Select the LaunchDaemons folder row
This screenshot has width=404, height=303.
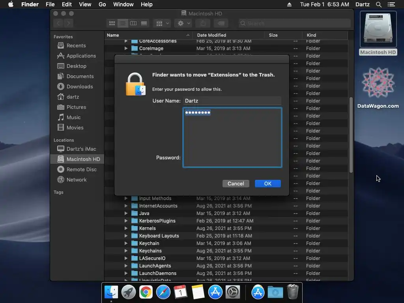(226, 273)
